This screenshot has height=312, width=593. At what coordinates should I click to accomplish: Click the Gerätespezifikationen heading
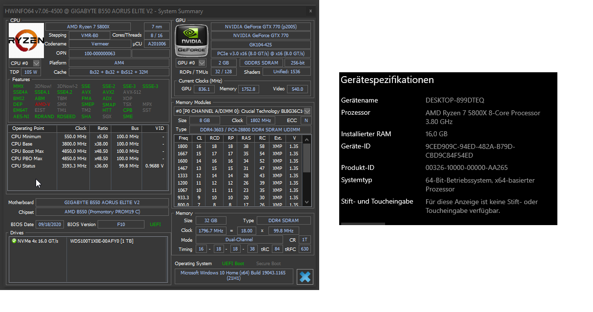[388, 80]
